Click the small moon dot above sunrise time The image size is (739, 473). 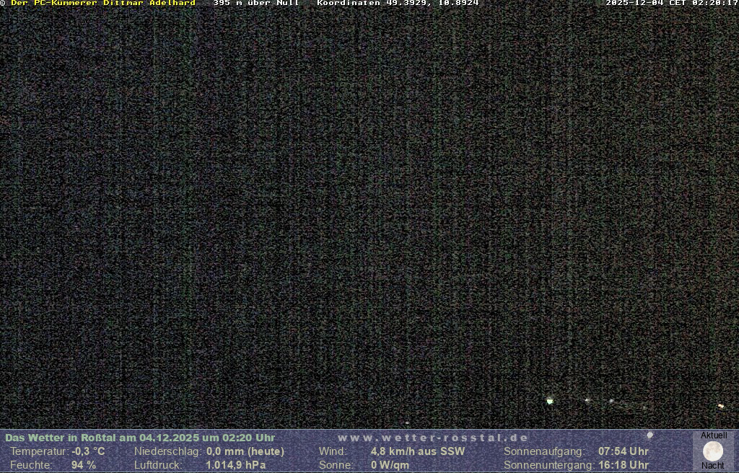[x=650, y=436]
